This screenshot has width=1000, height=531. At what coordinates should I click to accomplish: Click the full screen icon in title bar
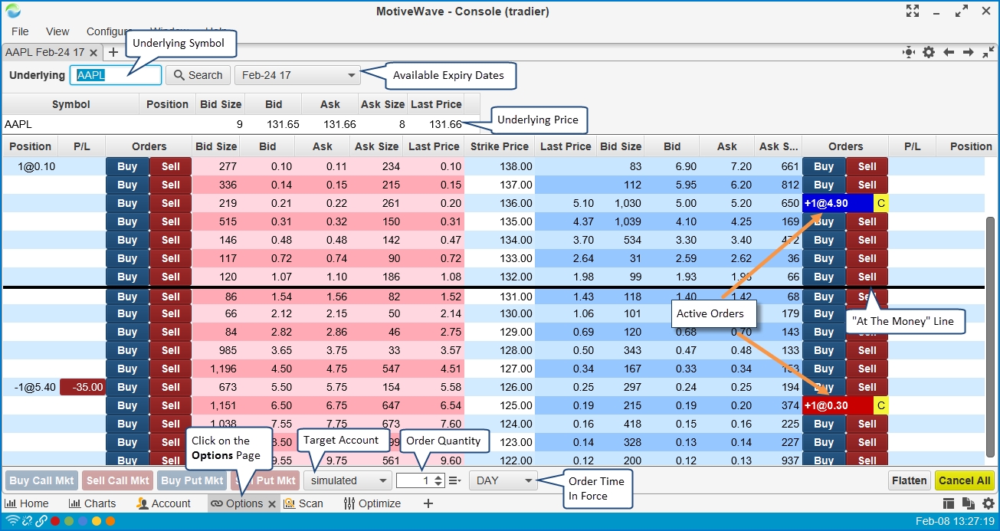pyautogui.click(x=912, y=11)
